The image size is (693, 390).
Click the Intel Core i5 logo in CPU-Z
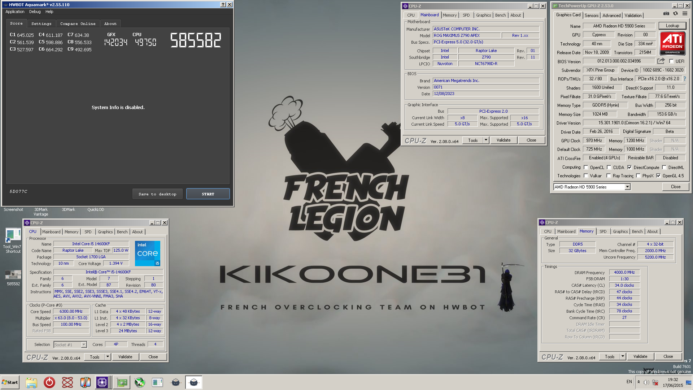click(x=148, y=253)
